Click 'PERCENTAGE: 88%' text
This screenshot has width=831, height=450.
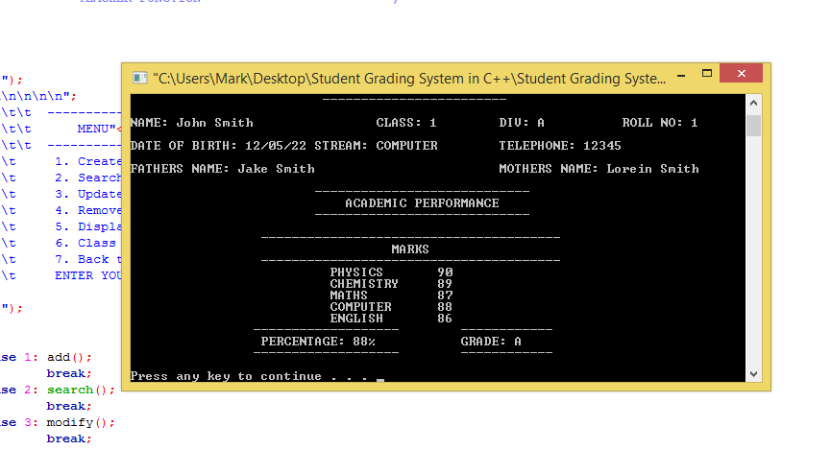click(x=318, y=342)
